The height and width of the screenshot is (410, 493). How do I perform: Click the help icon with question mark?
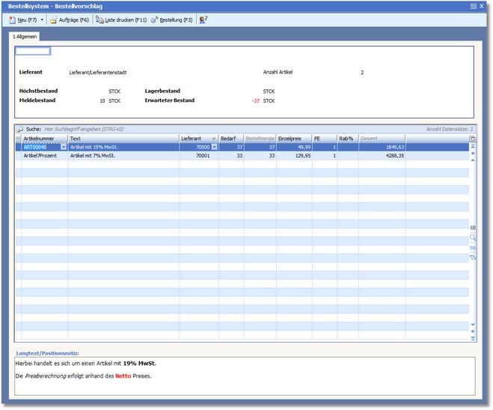click(x=203, y=19)
